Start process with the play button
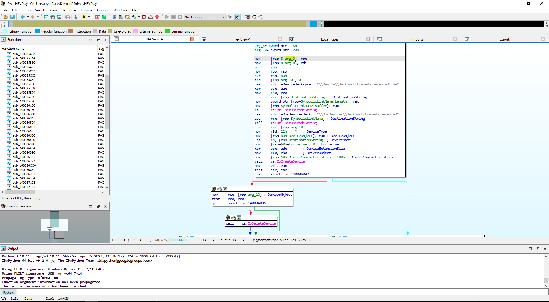 (x=167, y=17)
